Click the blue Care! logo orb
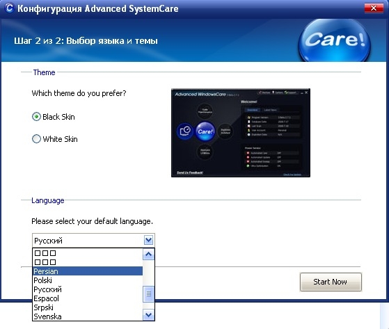 [334, 40]
